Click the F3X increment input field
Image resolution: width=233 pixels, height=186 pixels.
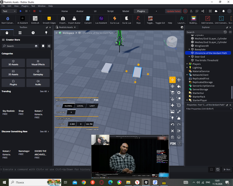71,112
